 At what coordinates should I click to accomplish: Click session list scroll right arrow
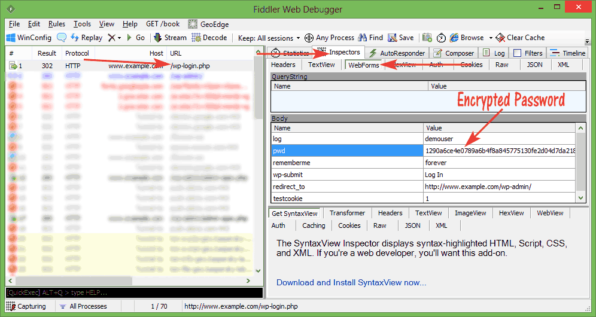(x=248, y=281)
